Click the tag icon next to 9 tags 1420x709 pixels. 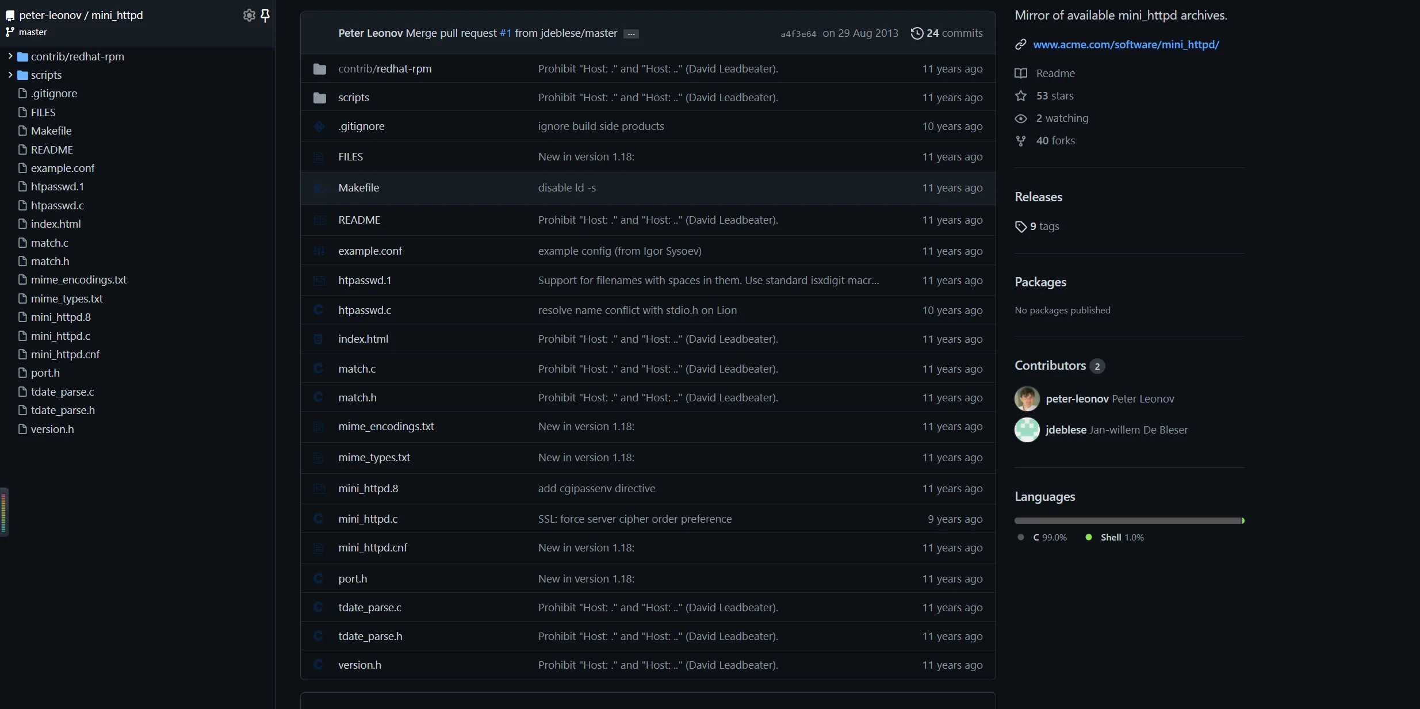click(x=1021, y=227)
